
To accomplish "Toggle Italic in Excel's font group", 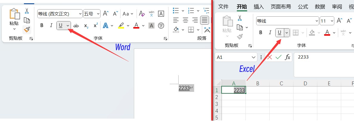I will point(270,33).
